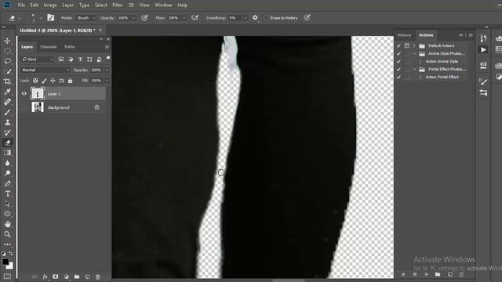Image resolution: width=502 pixels, height=282 pixels.
Task: Select the Elliptical Marquee tool
Action: pos(7,51)
